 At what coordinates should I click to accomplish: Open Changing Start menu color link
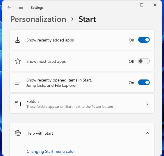51,151
